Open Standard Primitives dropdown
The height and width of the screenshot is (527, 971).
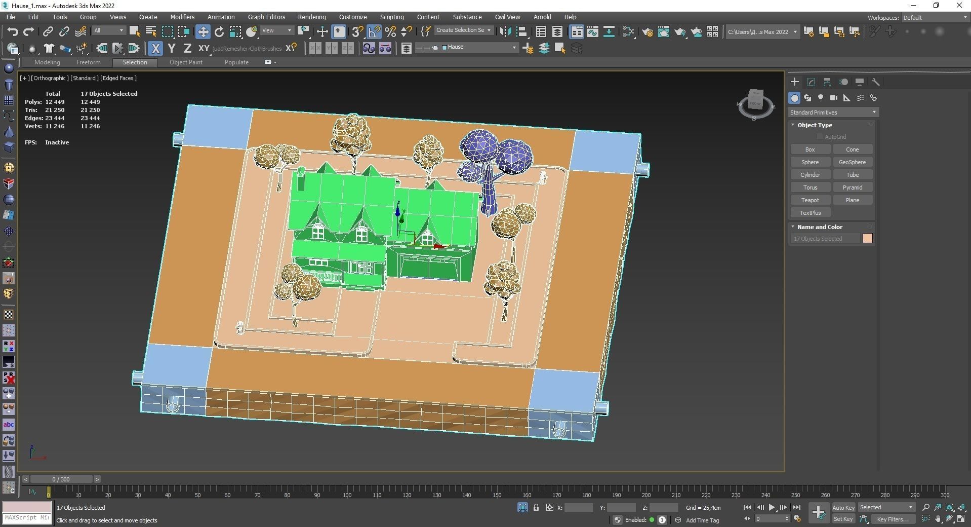[833, 112]
